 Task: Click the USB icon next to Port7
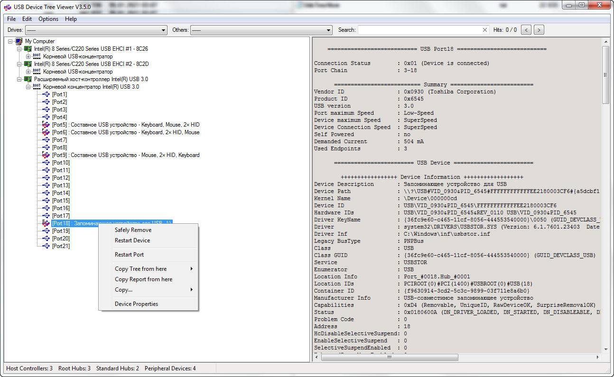[46, 140]
